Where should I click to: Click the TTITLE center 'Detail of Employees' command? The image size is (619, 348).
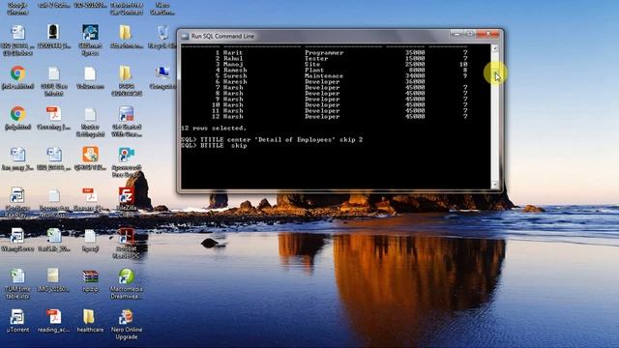click(x=281, y=139)
